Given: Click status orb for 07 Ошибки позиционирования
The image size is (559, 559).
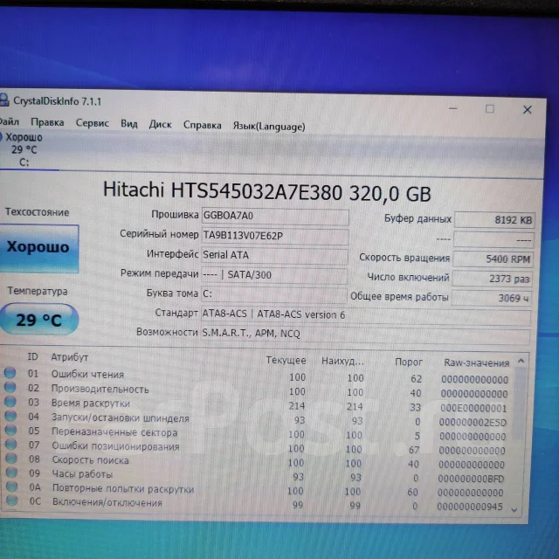Looking at the screenshot, I should (x=11, y=444).
